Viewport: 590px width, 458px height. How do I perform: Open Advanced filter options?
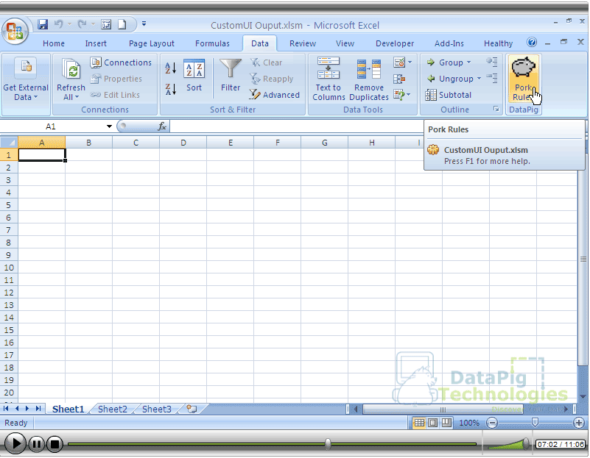[274, 95]
